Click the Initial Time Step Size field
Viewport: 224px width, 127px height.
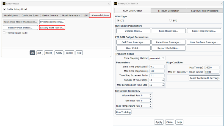click(x=157, y=67)
